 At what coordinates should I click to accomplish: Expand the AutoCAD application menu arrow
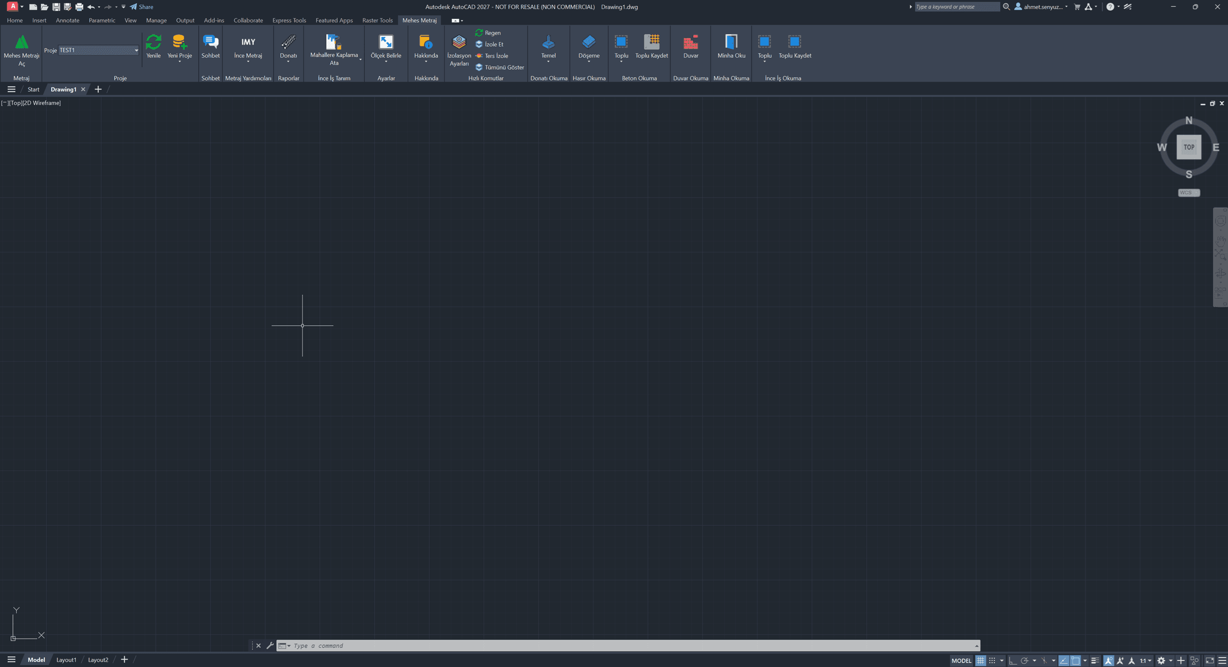(x=22, y=7)
